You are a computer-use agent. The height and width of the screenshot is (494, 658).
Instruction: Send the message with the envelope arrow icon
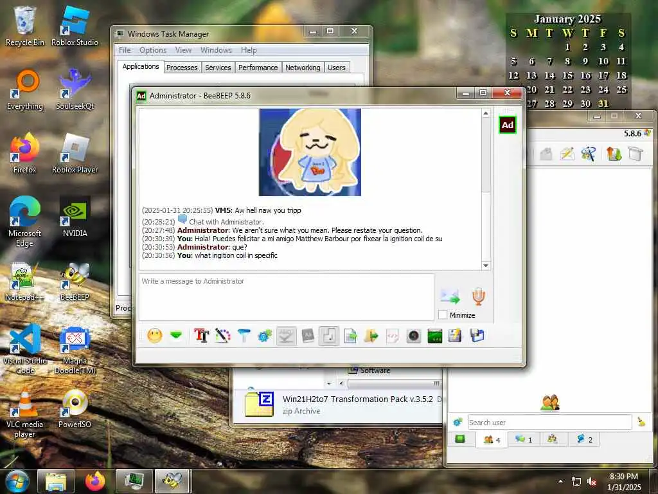[x=450, y=297]
